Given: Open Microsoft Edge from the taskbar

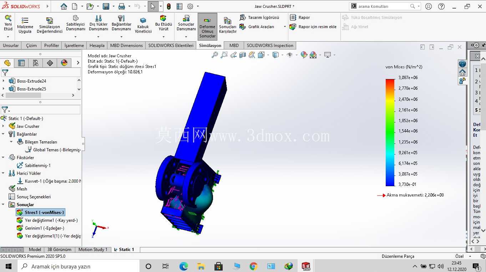Looking at the screenshot, I should click(183, 266).
